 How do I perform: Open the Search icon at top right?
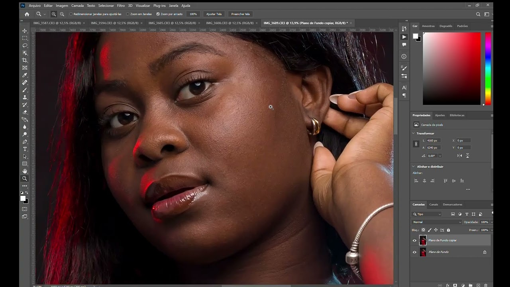point(478,14)
